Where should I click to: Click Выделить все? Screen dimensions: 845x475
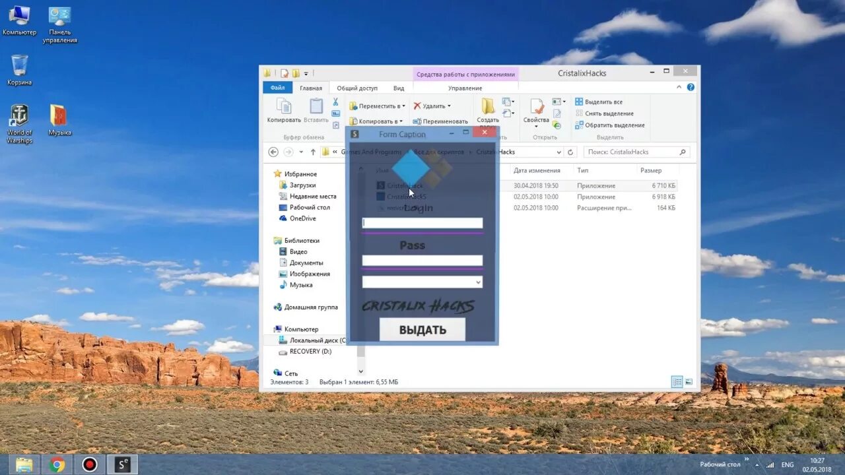(x=599, y=102)
